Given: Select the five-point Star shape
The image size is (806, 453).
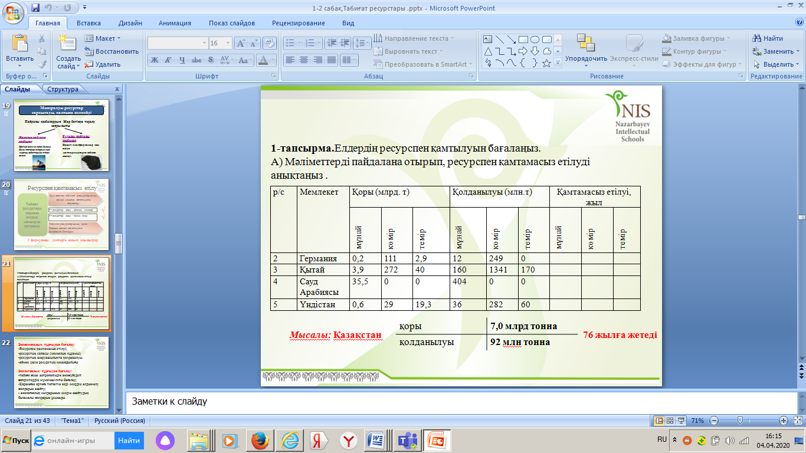Looking at the screenshot, I should click(x=546, y=63).
